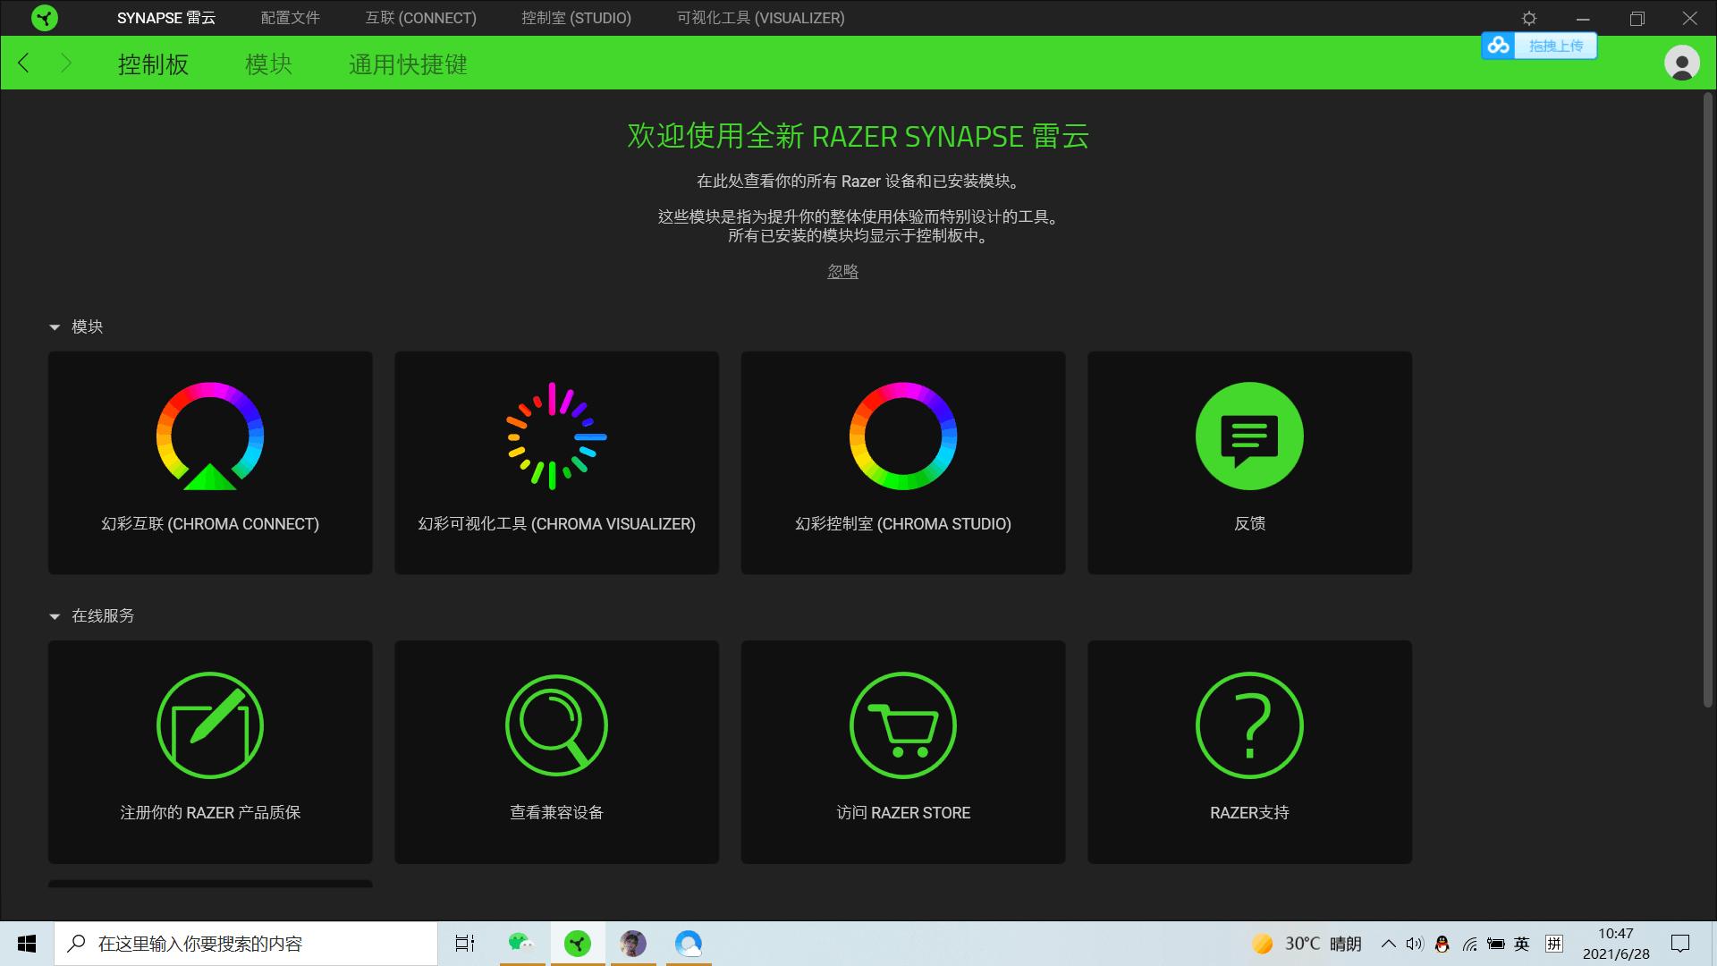Click the 忽略 dismiss link

[x=842, y=271]
